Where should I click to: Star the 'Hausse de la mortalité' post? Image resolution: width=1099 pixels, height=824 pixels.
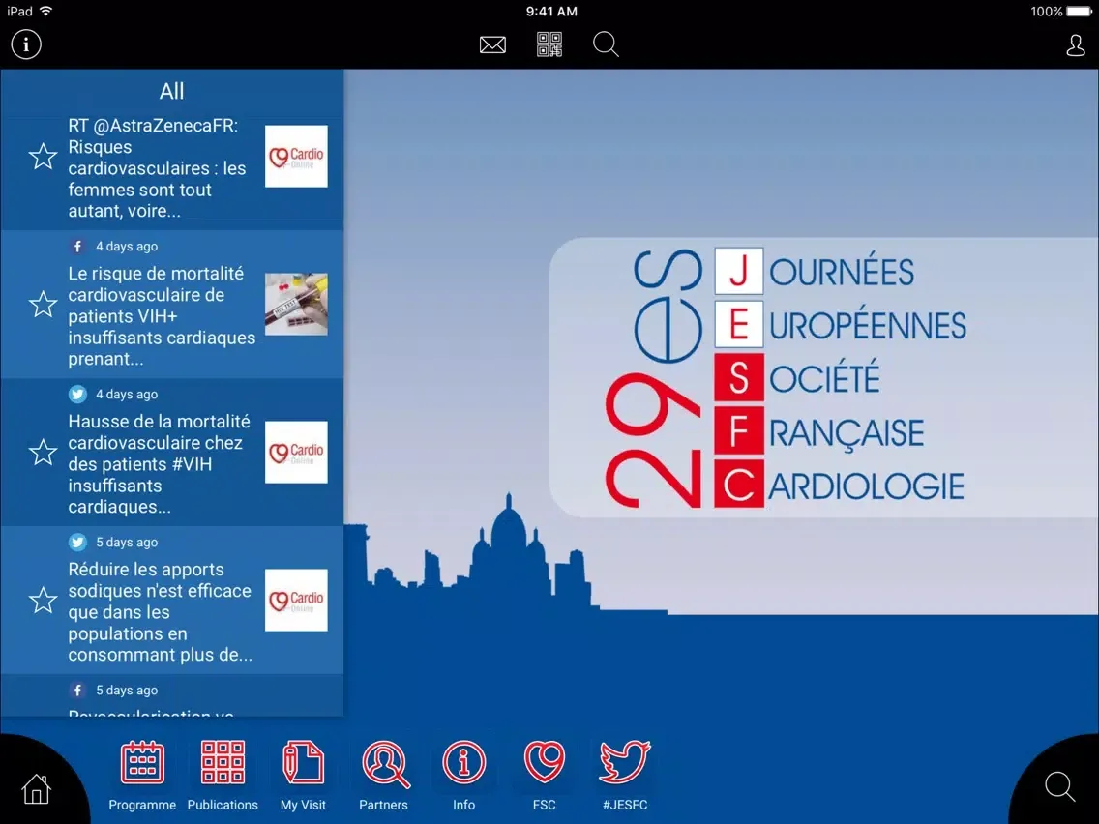(43, 452)
